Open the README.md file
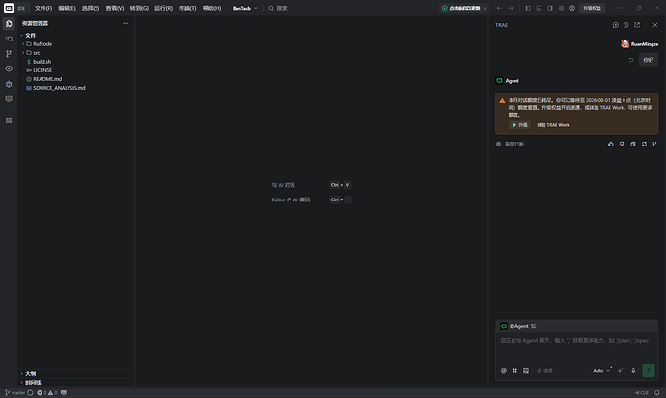 pos(47,79)
